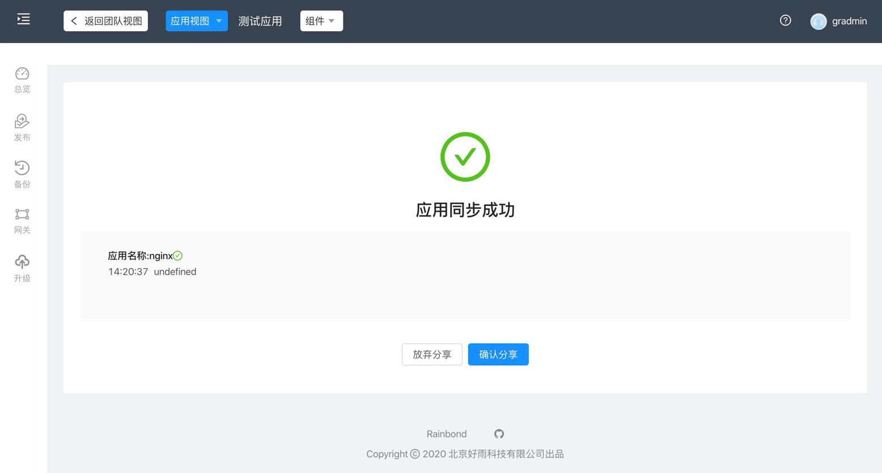Screen dimensions: 882x473
Task: Open gradmin account menu
Action: 849,21
